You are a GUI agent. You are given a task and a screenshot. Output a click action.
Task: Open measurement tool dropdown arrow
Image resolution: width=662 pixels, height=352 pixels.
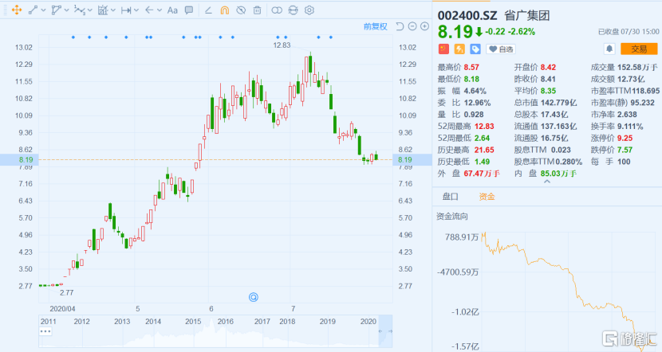coord(112,10)
